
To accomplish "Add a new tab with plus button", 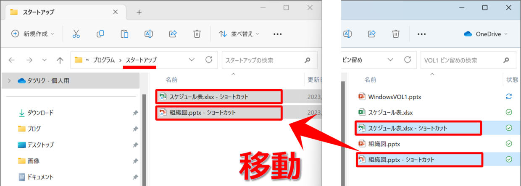I will 139,12.
